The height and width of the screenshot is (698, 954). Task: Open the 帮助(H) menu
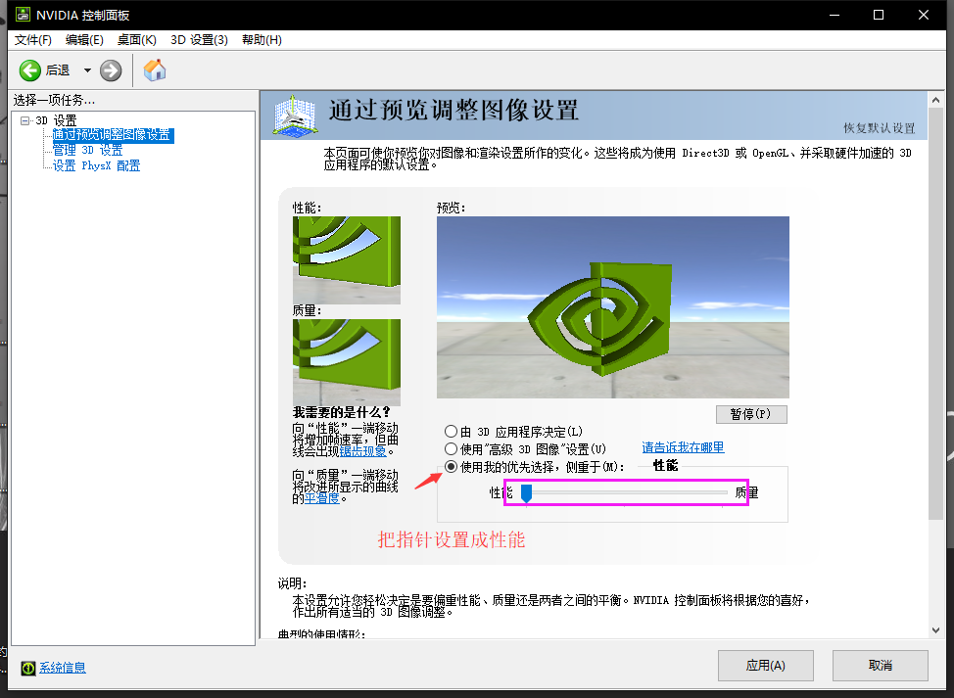pyautogui.click(x=261, y=39)
